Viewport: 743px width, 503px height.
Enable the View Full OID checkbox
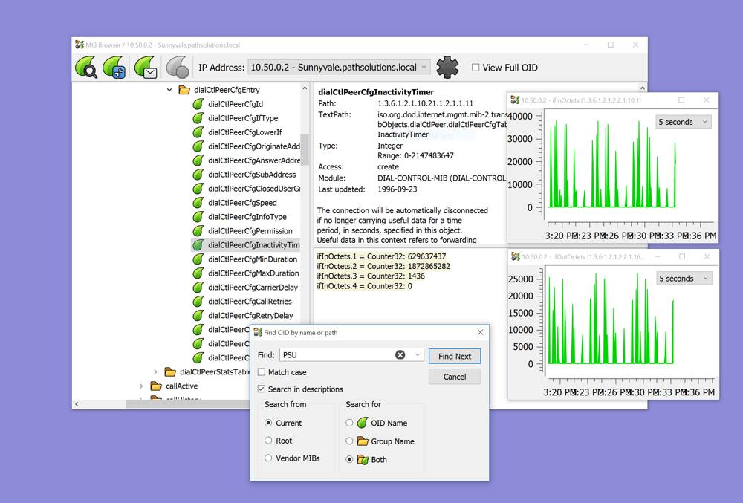pos(476,67)
